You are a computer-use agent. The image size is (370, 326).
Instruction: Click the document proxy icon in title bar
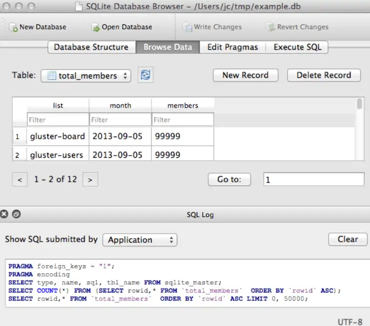pyautogui.click(x=78, y=6)
